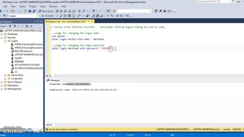244x137 pixels.
Task: Collapse the Security node
Action: (x=2, y=37)
